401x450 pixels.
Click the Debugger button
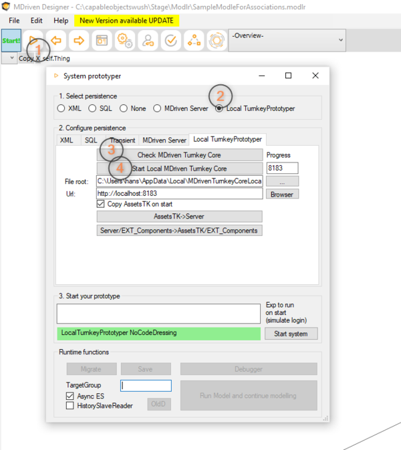(249, 369)
